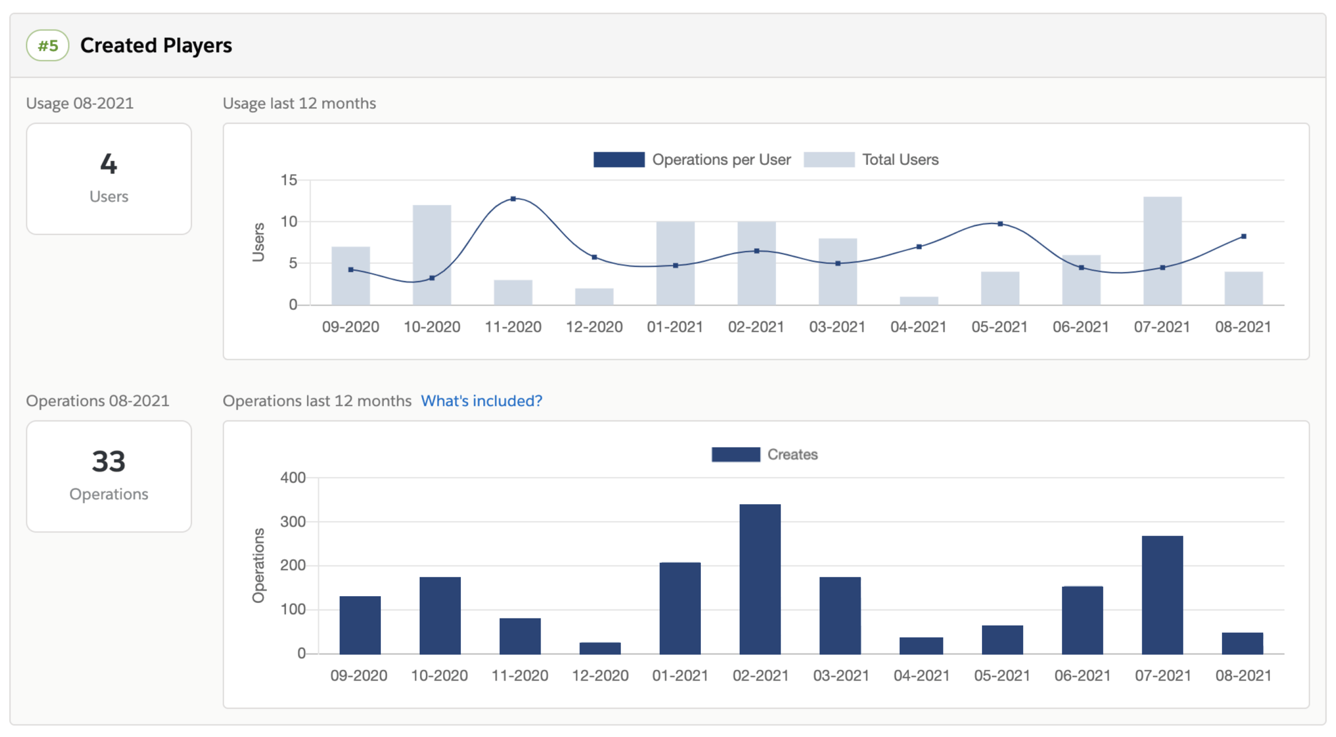The height and width of the screenshot is (737, 1336).
Task: Click the Usage last 12 months label
Action: (299, 104)
